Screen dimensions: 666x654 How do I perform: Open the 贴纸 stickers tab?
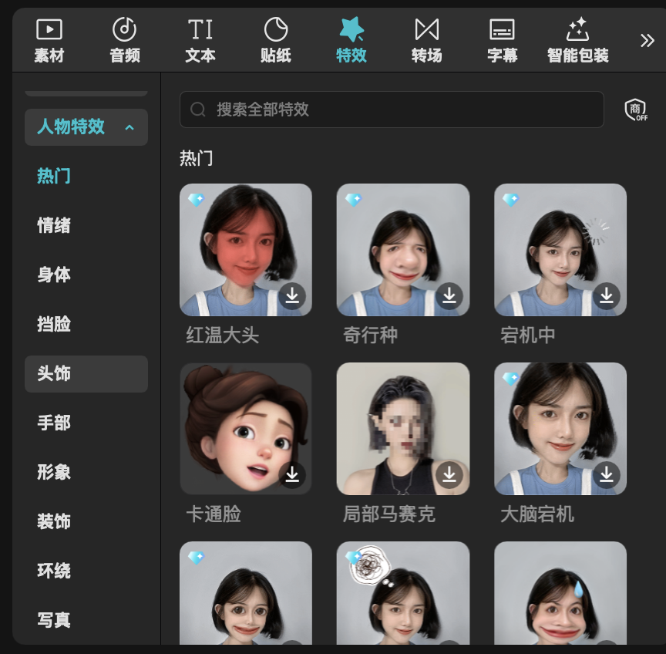click(x=276, y=41)
